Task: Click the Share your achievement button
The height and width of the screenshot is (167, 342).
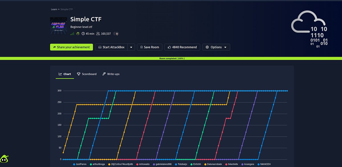Action: click(71, 47)
